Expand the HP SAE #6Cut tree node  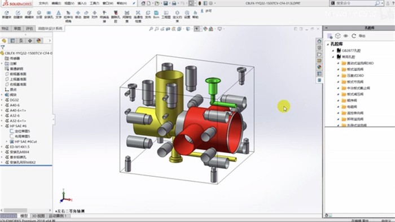(7, 142)
